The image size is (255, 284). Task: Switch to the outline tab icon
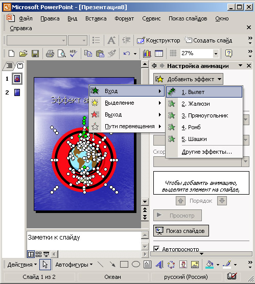(9, 65)
